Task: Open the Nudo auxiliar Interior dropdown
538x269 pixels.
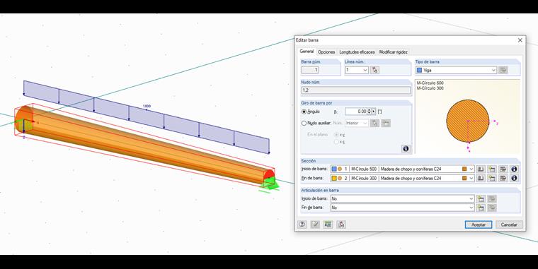Action: click(365, 124)
